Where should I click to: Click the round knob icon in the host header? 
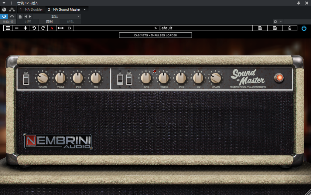point(4,9)
